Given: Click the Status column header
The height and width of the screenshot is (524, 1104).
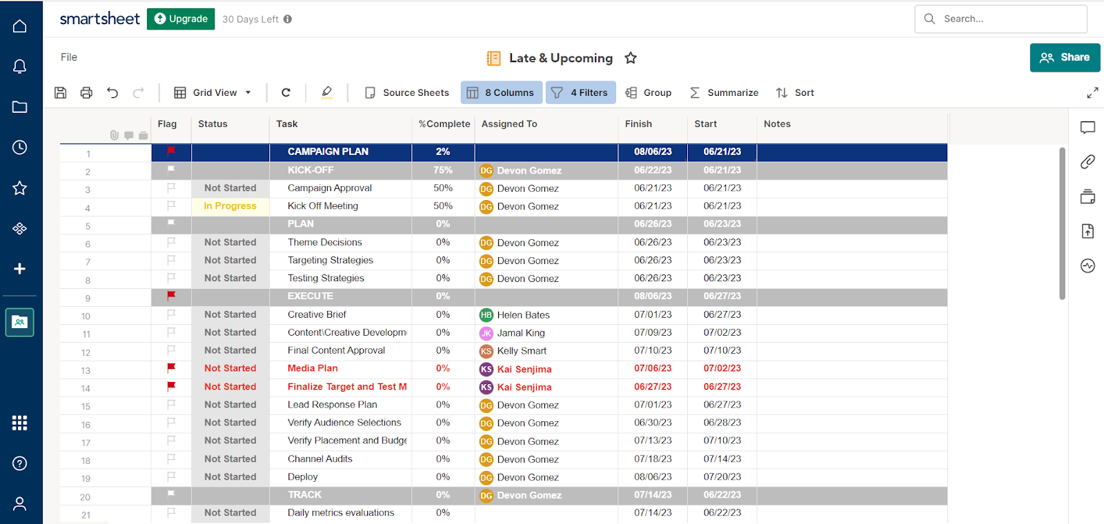Looking at the screenshot, I should point(230,124).
